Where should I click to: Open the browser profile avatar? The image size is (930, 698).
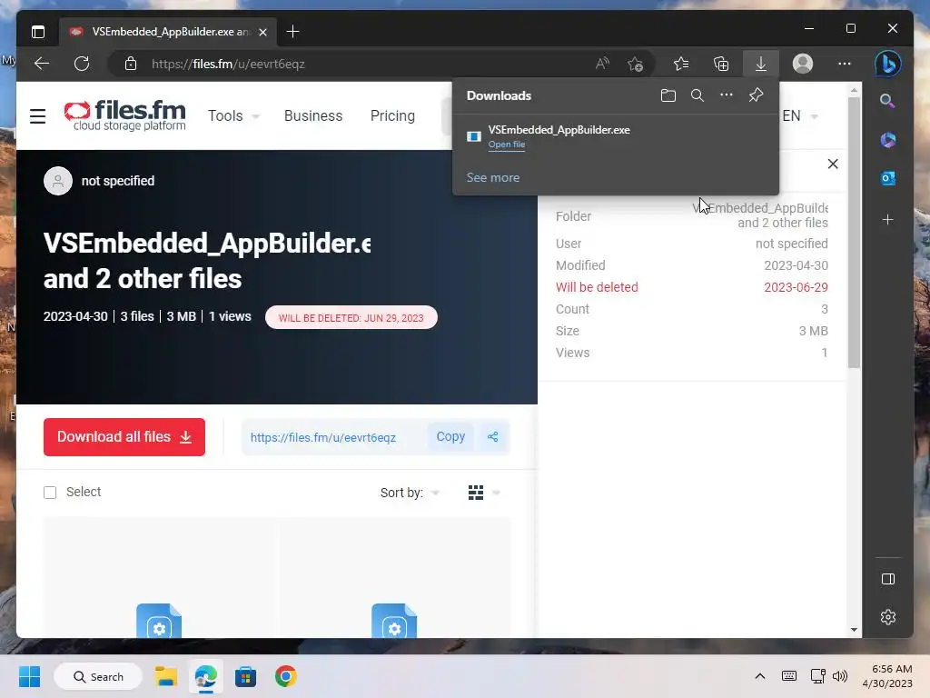803,64
